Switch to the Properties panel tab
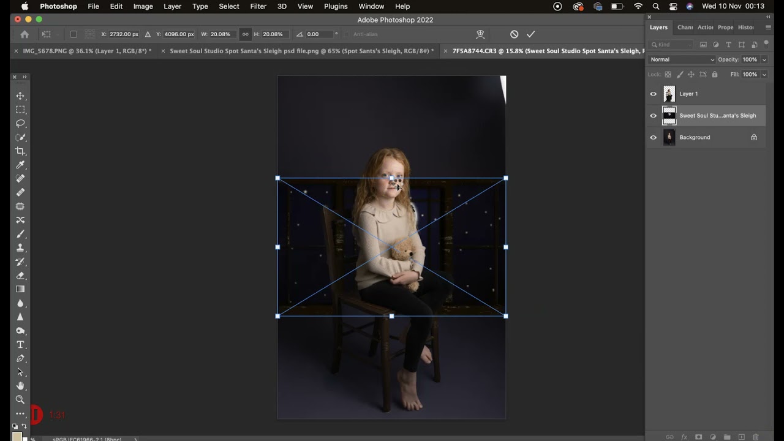 [725, 28]
